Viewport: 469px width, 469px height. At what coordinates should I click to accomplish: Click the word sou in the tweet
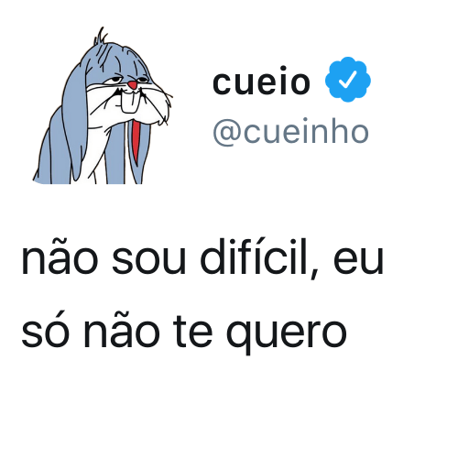(x=148, y=262)
